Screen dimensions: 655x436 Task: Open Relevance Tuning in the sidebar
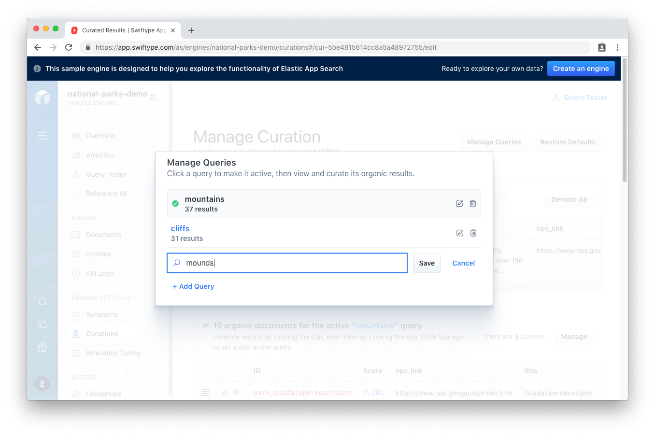(113, 353)
